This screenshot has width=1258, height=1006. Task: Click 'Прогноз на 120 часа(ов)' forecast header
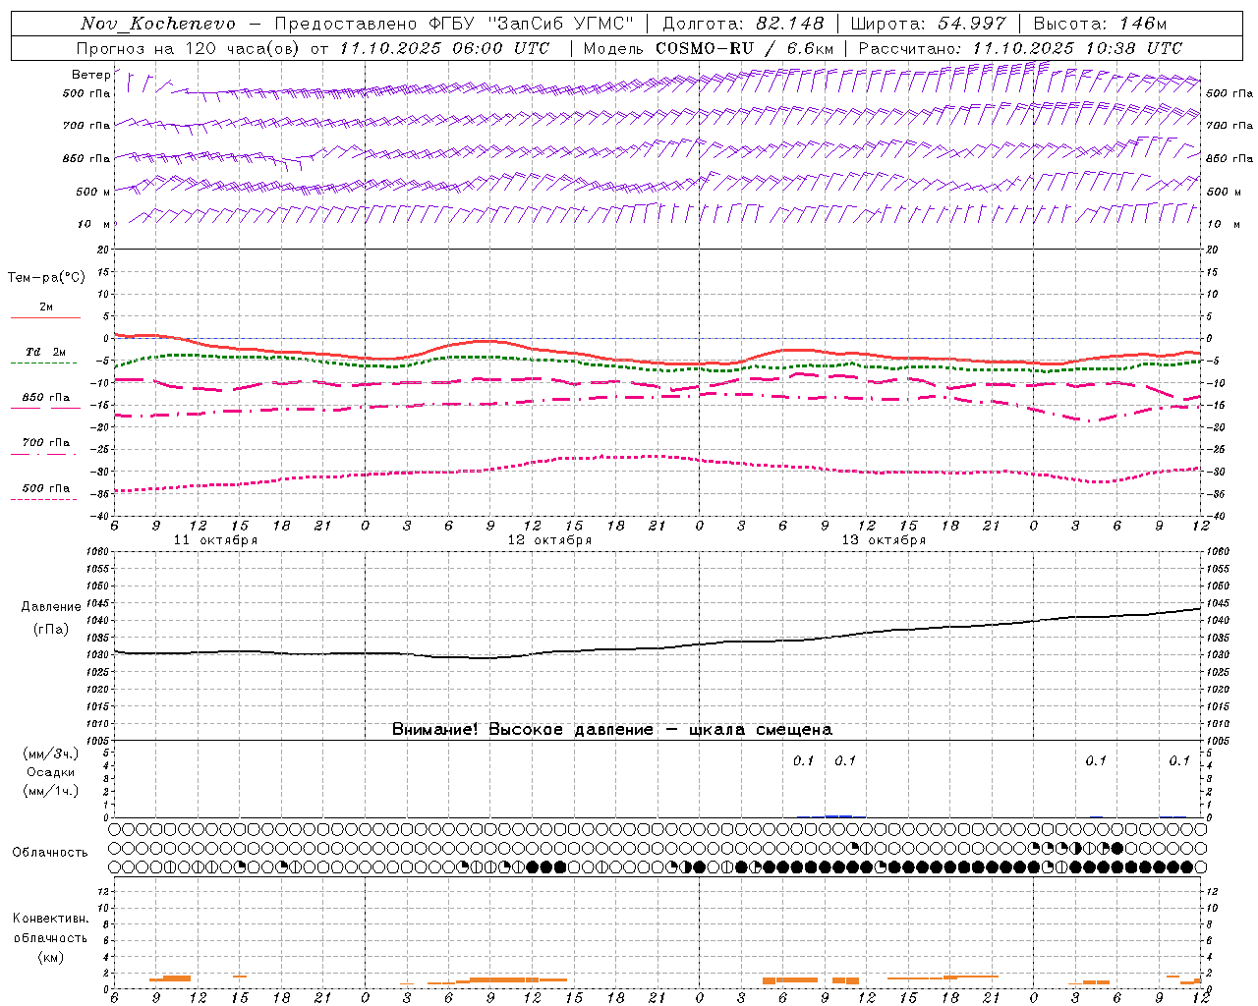(190, 48)
